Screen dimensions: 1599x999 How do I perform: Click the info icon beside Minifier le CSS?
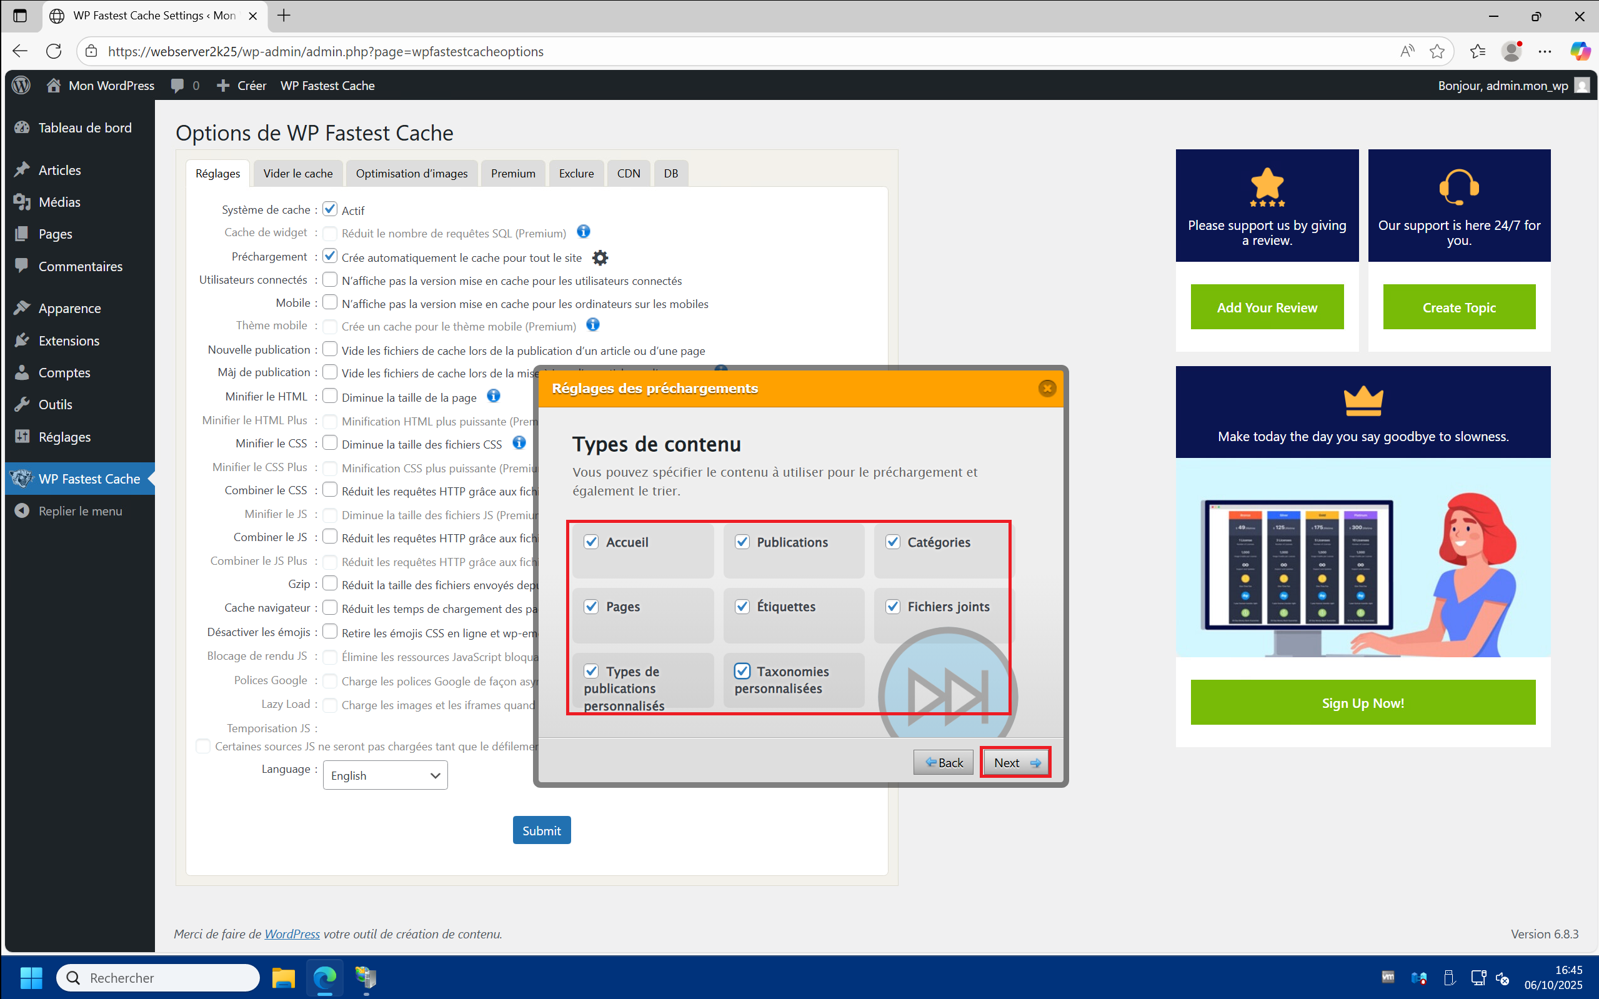pyautogui.click(x=519, y=443)
